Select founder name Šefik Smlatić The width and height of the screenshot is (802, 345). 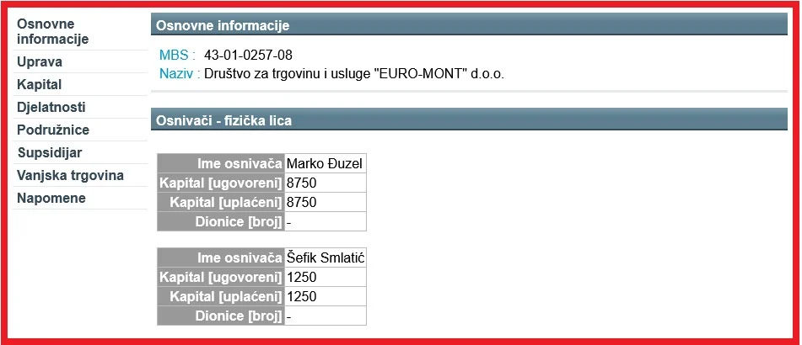coord(326,257)
